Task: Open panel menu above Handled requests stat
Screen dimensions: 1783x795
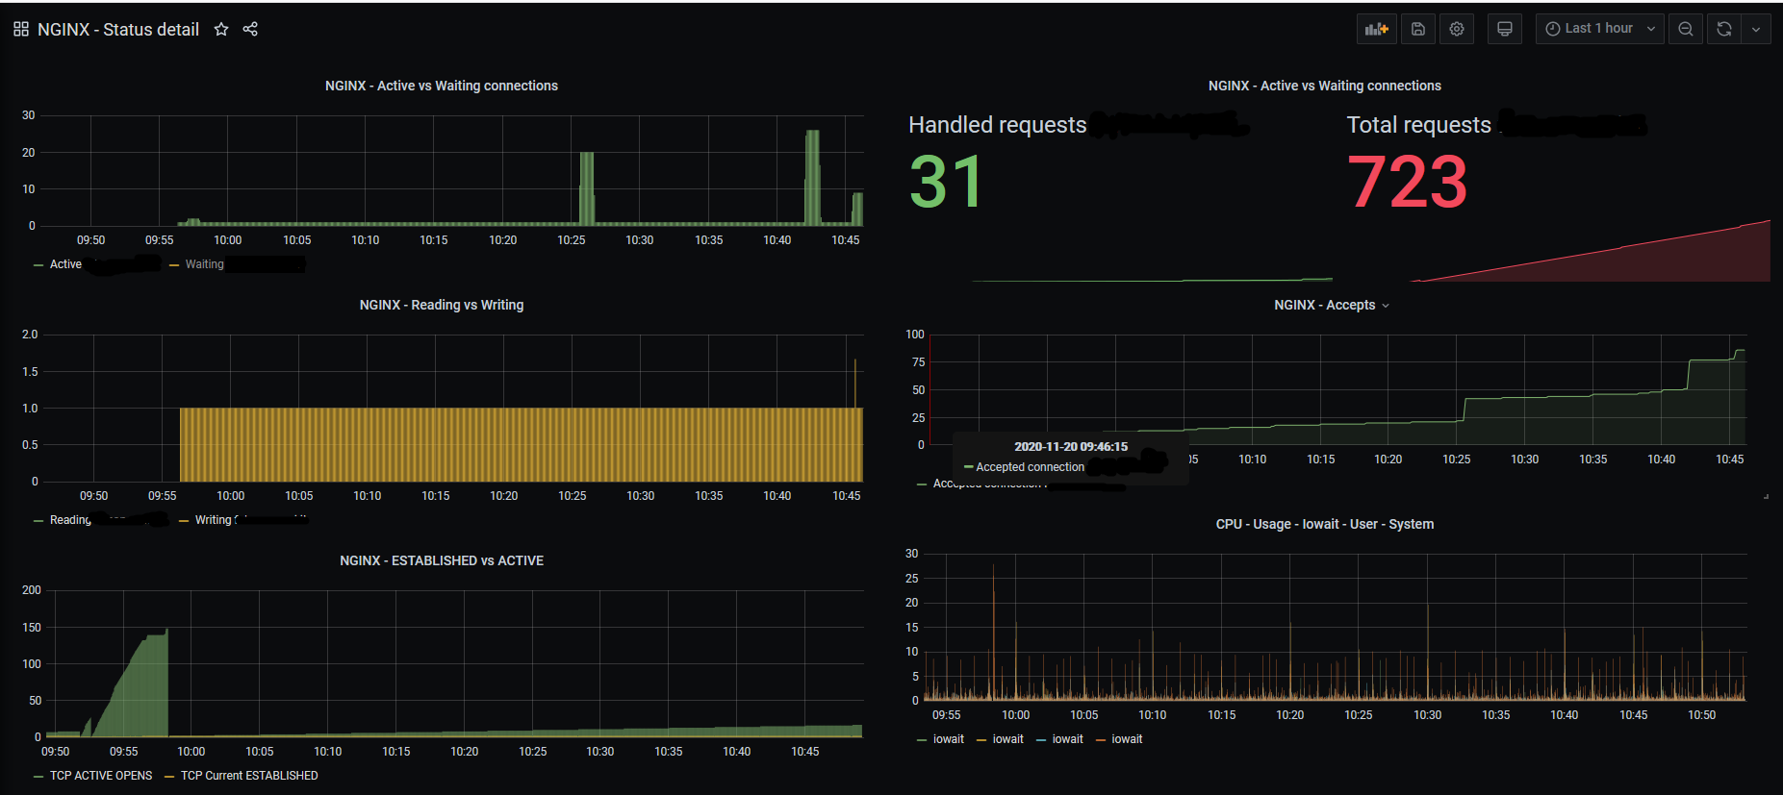Action: (x=1325, y=86)
